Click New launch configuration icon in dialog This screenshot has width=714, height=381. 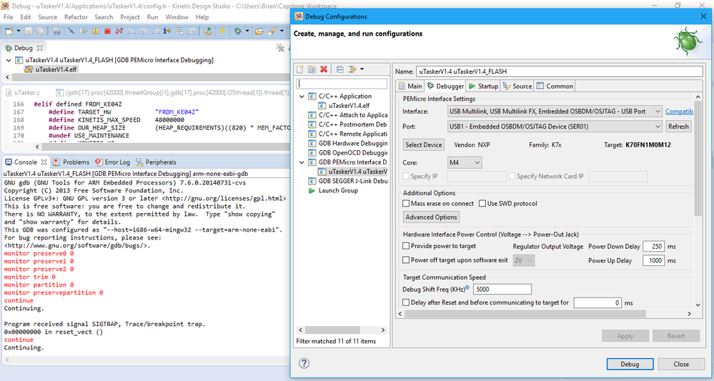pyautogui.click(x=300, y=69)
